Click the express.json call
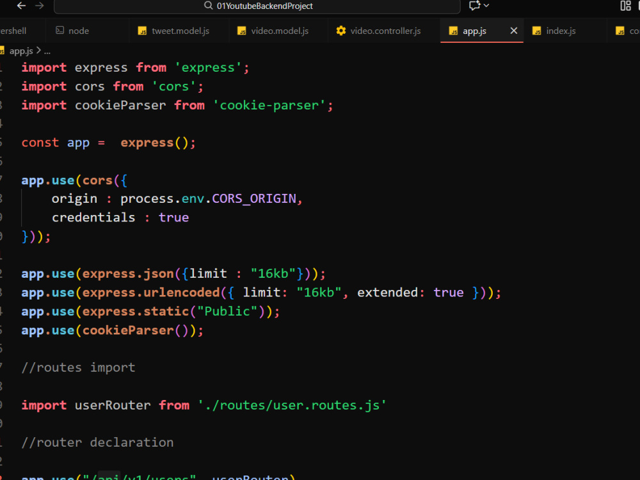The height and width of the screenshot is (480, 640). (128, 273)
